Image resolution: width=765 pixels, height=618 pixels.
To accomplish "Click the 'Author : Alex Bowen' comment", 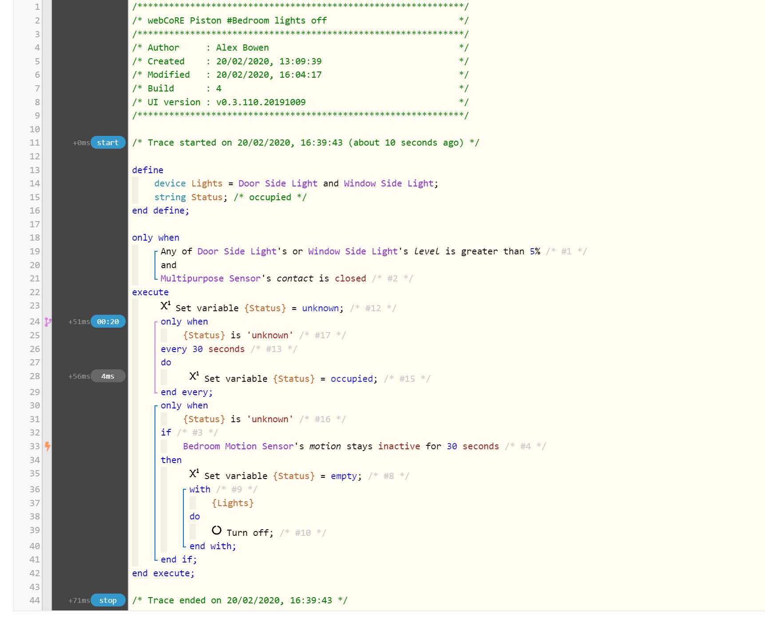I will (x=200, y=48).
